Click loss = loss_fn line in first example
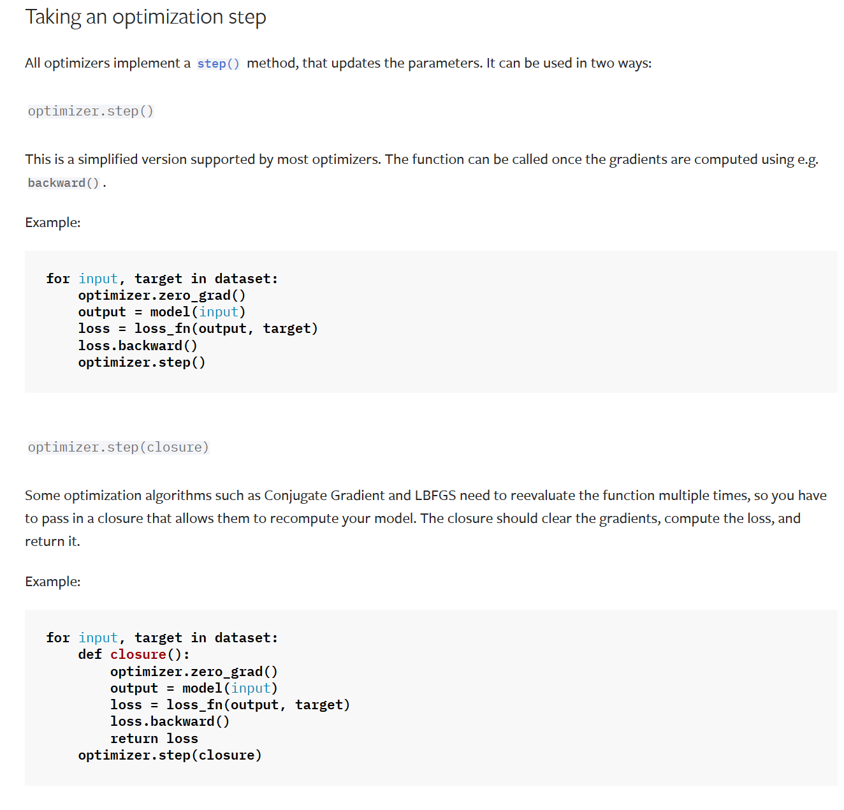Viewport: 844px width, 810px height. [x=198, y=328]
